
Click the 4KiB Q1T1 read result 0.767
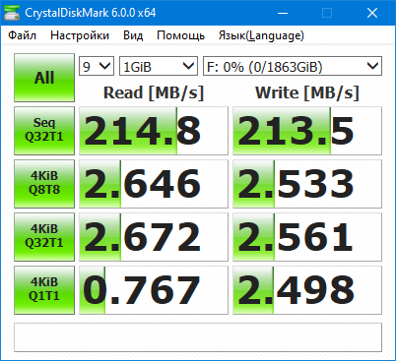pos(154,290)
